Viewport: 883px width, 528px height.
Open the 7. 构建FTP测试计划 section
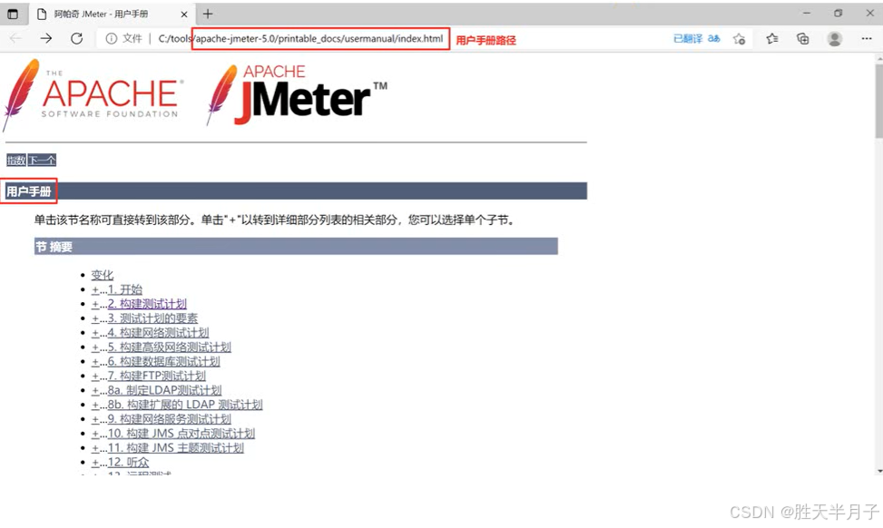[157, 376]
